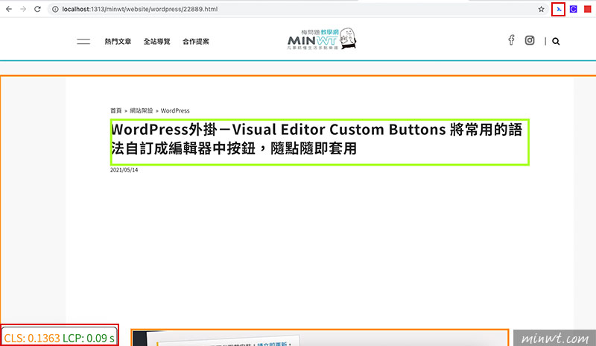Open 熱門文章 menu item
Screen dimensions: 596x346
(x=118, y=42)
